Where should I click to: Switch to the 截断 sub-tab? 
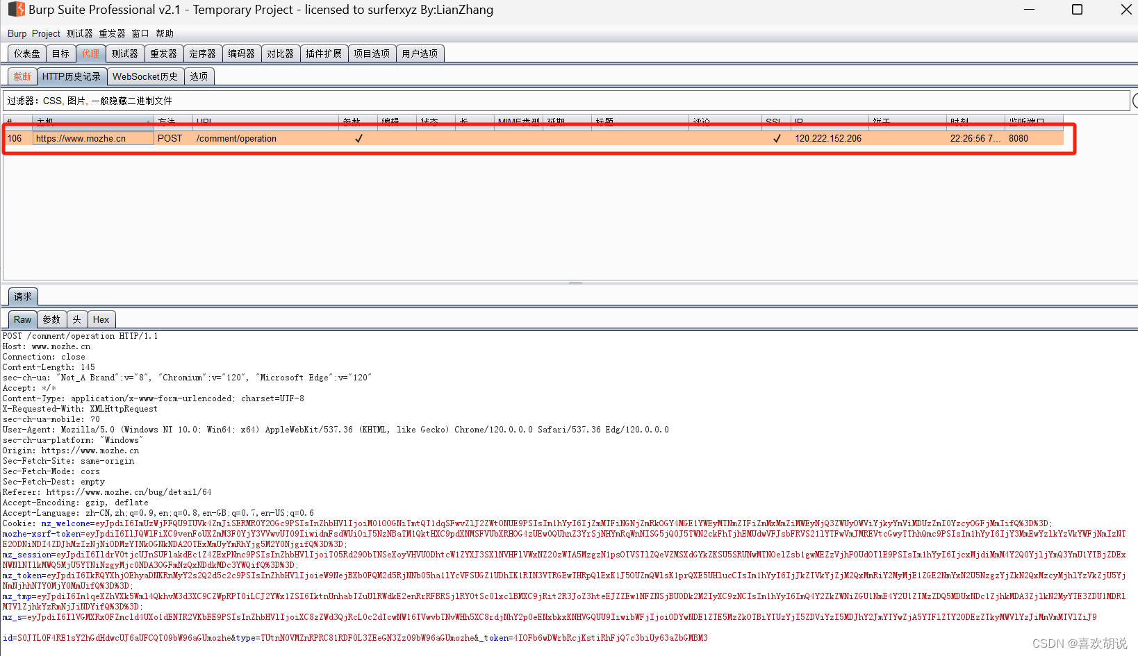[x=21, y=76]
